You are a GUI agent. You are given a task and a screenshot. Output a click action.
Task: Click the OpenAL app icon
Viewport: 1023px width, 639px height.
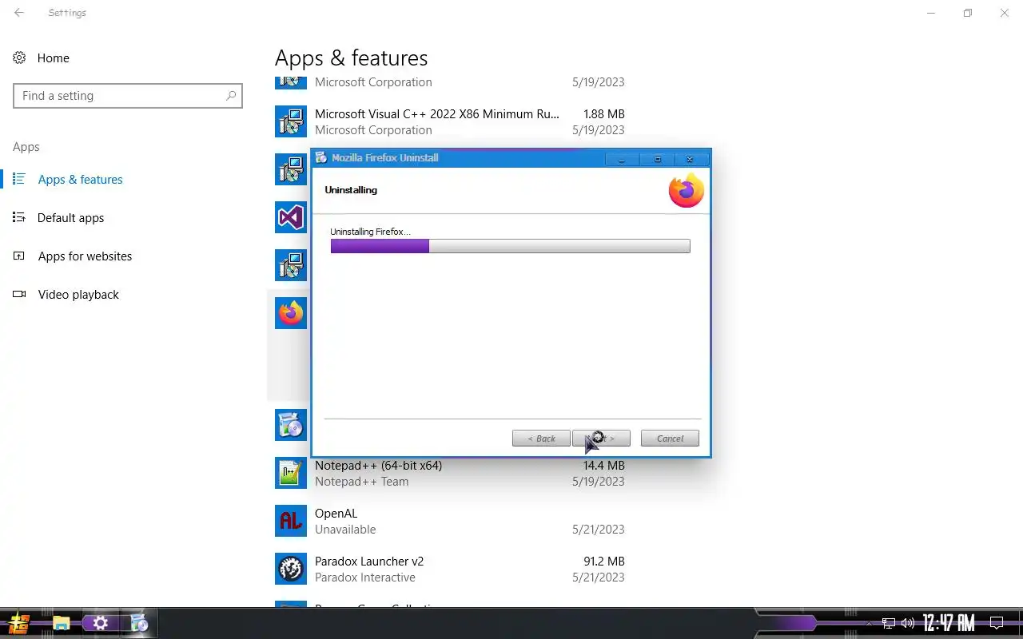[291, 521]
